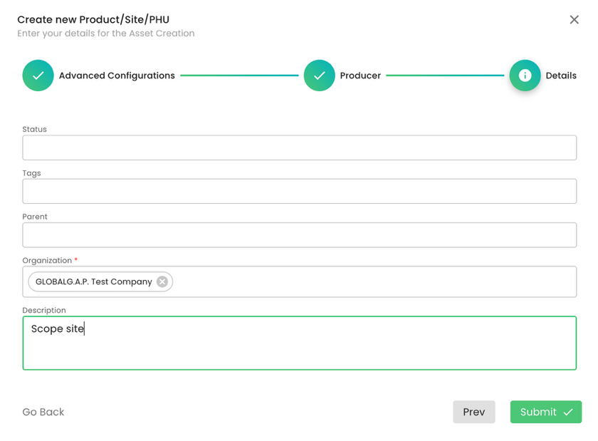The image size is (598, 441).
Task: Expand the Parent field
Action: coord(299,235)
